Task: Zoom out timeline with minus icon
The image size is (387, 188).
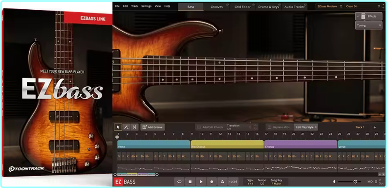Action: (380, 174)
